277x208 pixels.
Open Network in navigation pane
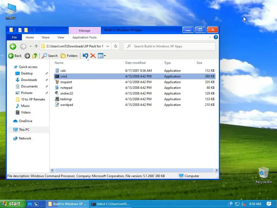tap(22, 138)
